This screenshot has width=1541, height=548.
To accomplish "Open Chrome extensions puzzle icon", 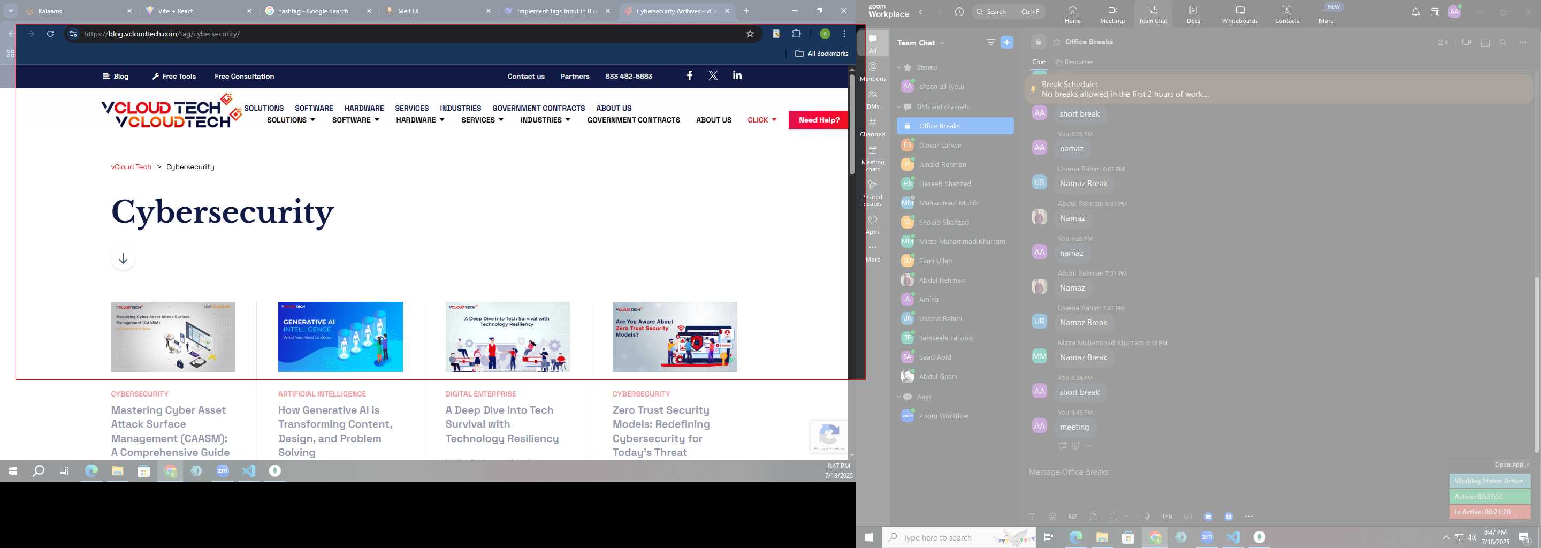I will 796,34.
